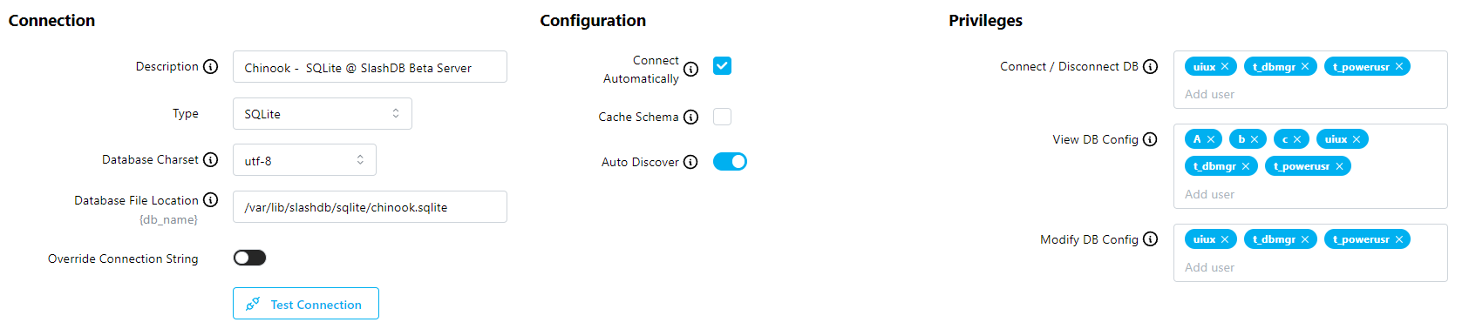Remove user A from View DB Config
Viewport: 1469px width, 329px height.
point(1211,139)
